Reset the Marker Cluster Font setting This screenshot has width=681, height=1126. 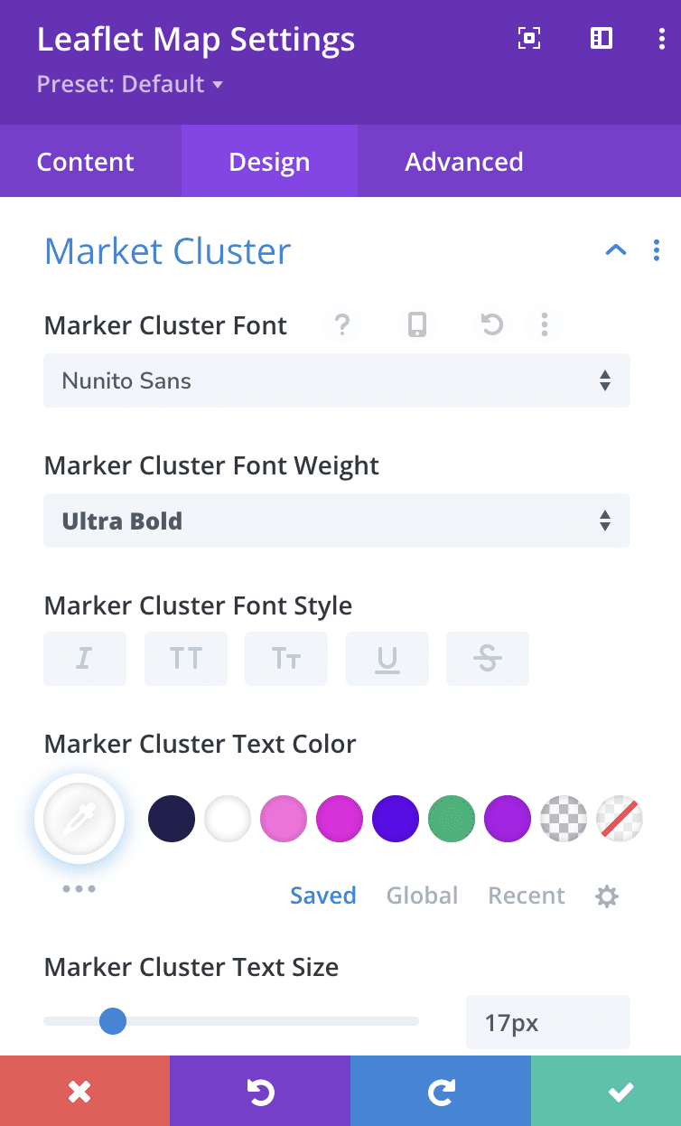tap(491, 324)
